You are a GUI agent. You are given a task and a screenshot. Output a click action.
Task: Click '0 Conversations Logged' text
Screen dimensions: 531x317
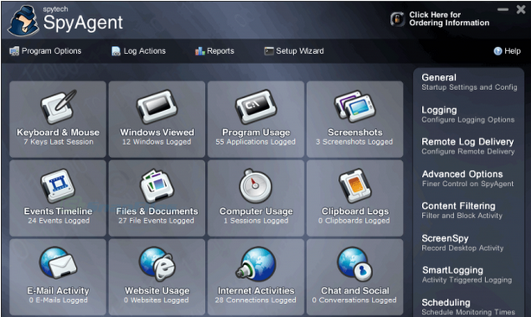pos(355,301)
